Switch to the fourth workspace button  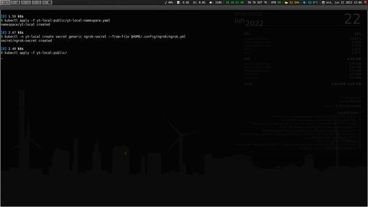point(37,2)
